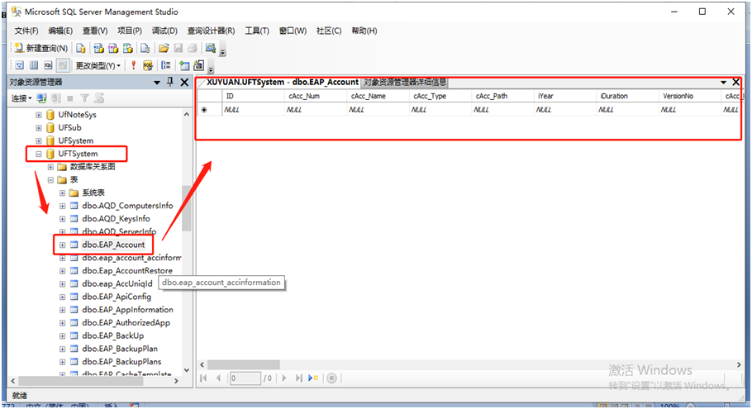752x409 pixels.
Task: Toggle the Results pane
Action: (x=62, y=65)
